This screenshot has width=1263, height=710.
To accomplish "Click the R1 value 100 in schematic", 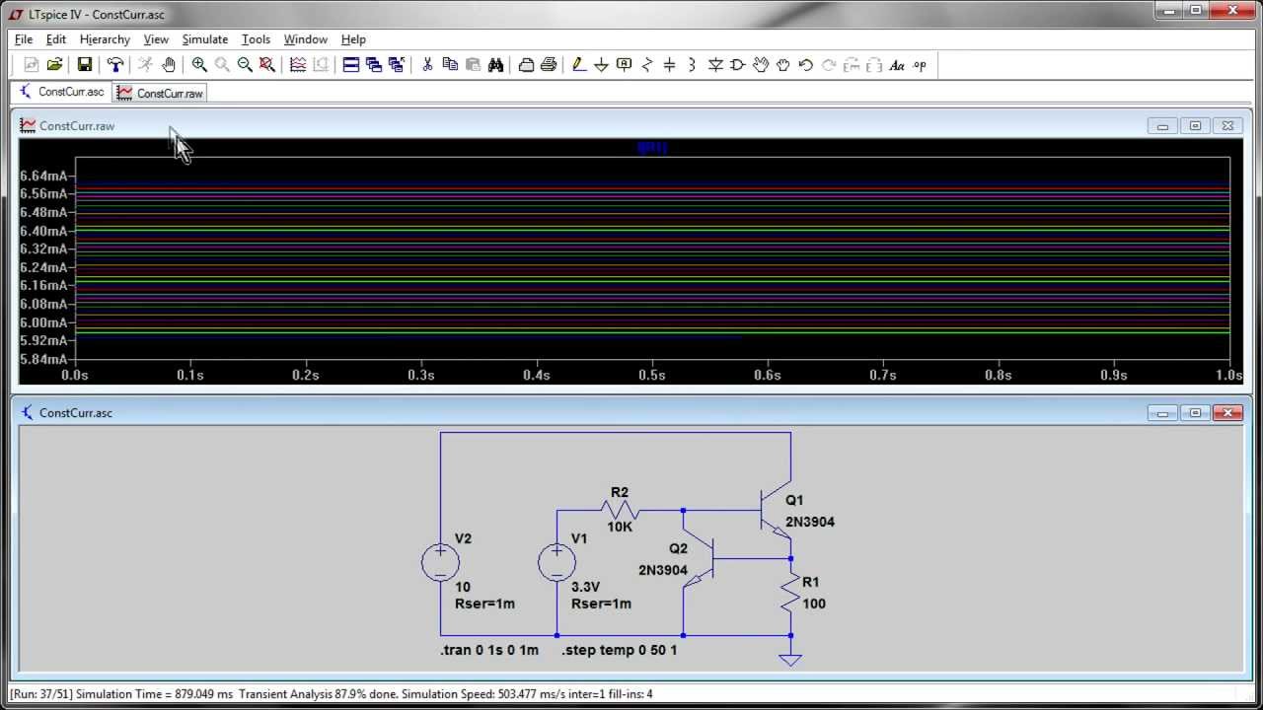I will (814, 603).
